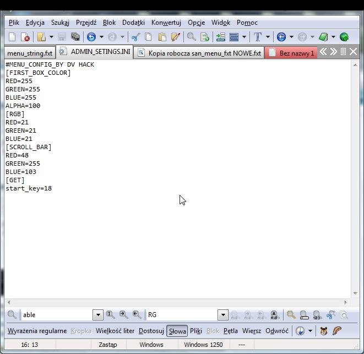Click the find next magnifier icon
Screen dimensions: 364x354
(123, 315)
